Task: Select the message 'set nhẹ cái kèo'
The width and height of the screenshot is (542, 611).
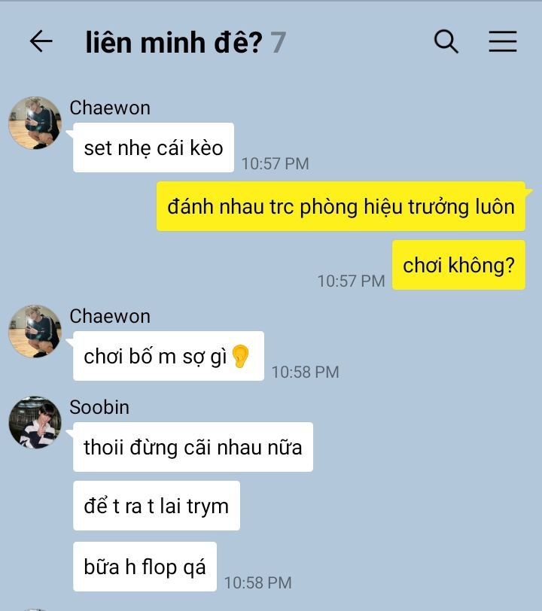Action: click(154, 147)
